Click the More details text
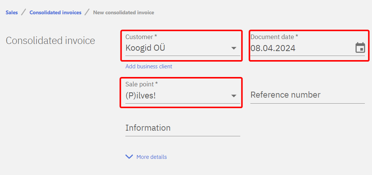372x175 pixels. tap(152, 157)
